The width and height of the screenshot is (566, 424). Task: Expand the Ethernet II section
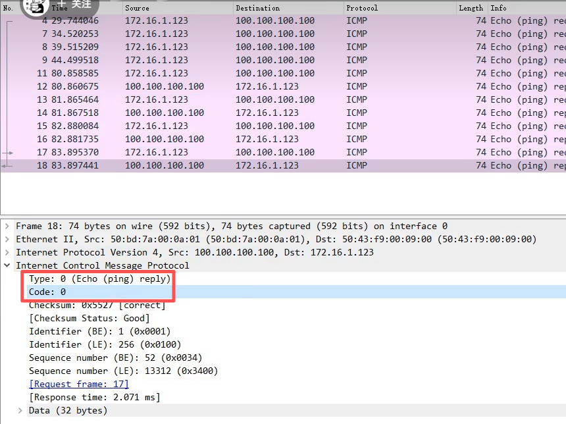[7, 239]
